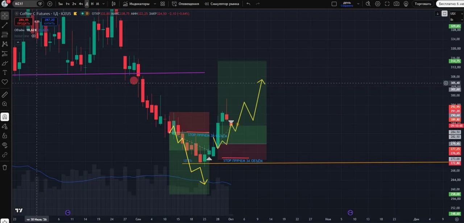
Task: Toggle the maximize chart pane button
Action: [444, 13]
